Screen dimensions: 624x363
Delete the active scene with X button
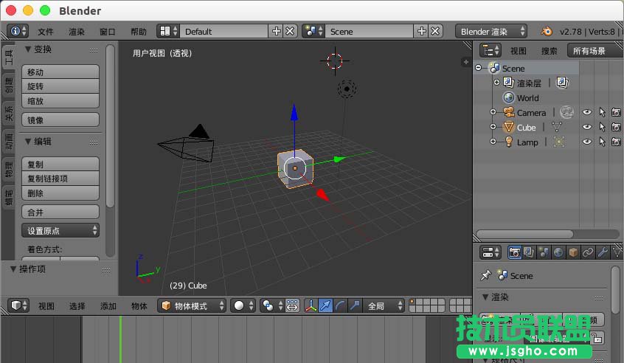(x=435, y=31)
